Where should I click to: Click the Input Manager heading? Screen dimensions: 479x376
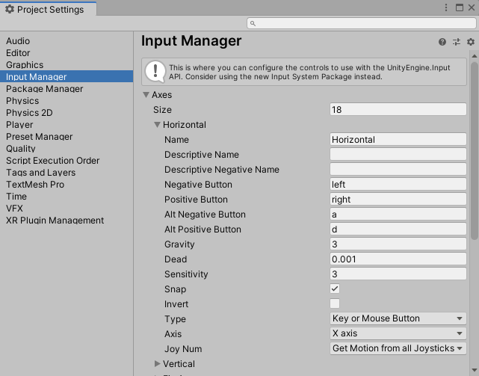(191, 41)
